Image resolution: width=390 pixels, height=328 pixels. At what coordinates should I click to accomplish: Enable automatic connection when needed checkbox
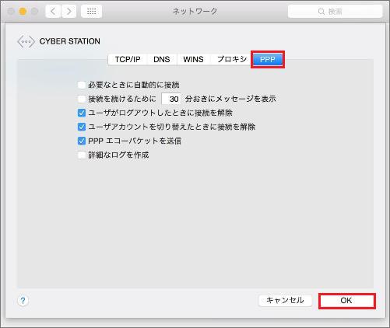click(x=82, y=85)
